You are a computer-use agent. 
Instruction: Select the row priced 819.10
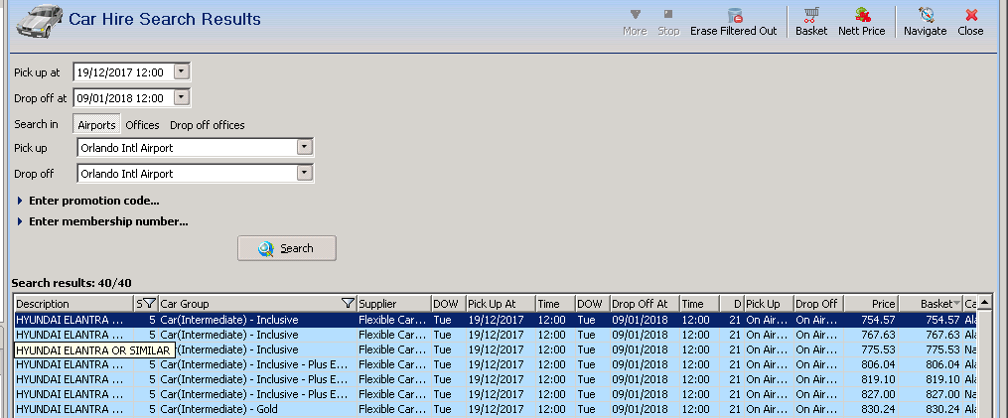[x=495, y=378]
